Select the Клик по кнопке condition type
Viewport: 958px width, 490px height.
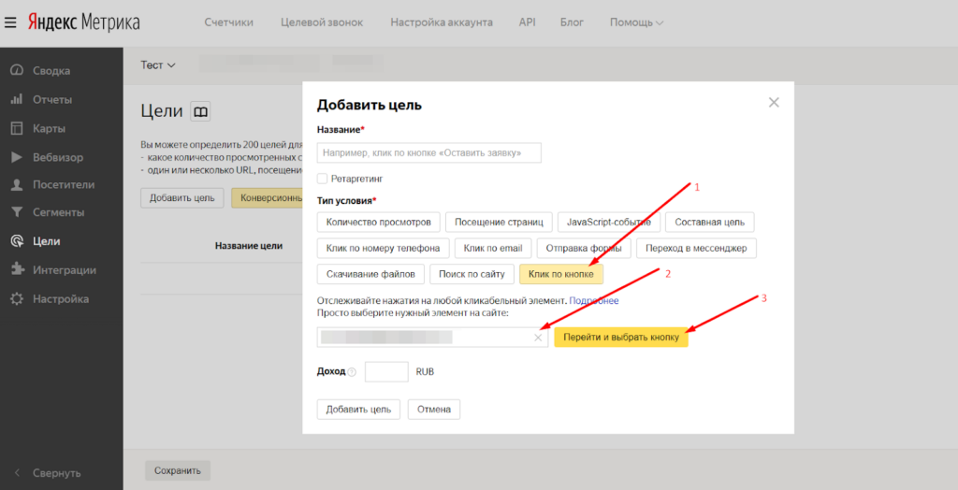pyautogui.click(x=561, y=274)
